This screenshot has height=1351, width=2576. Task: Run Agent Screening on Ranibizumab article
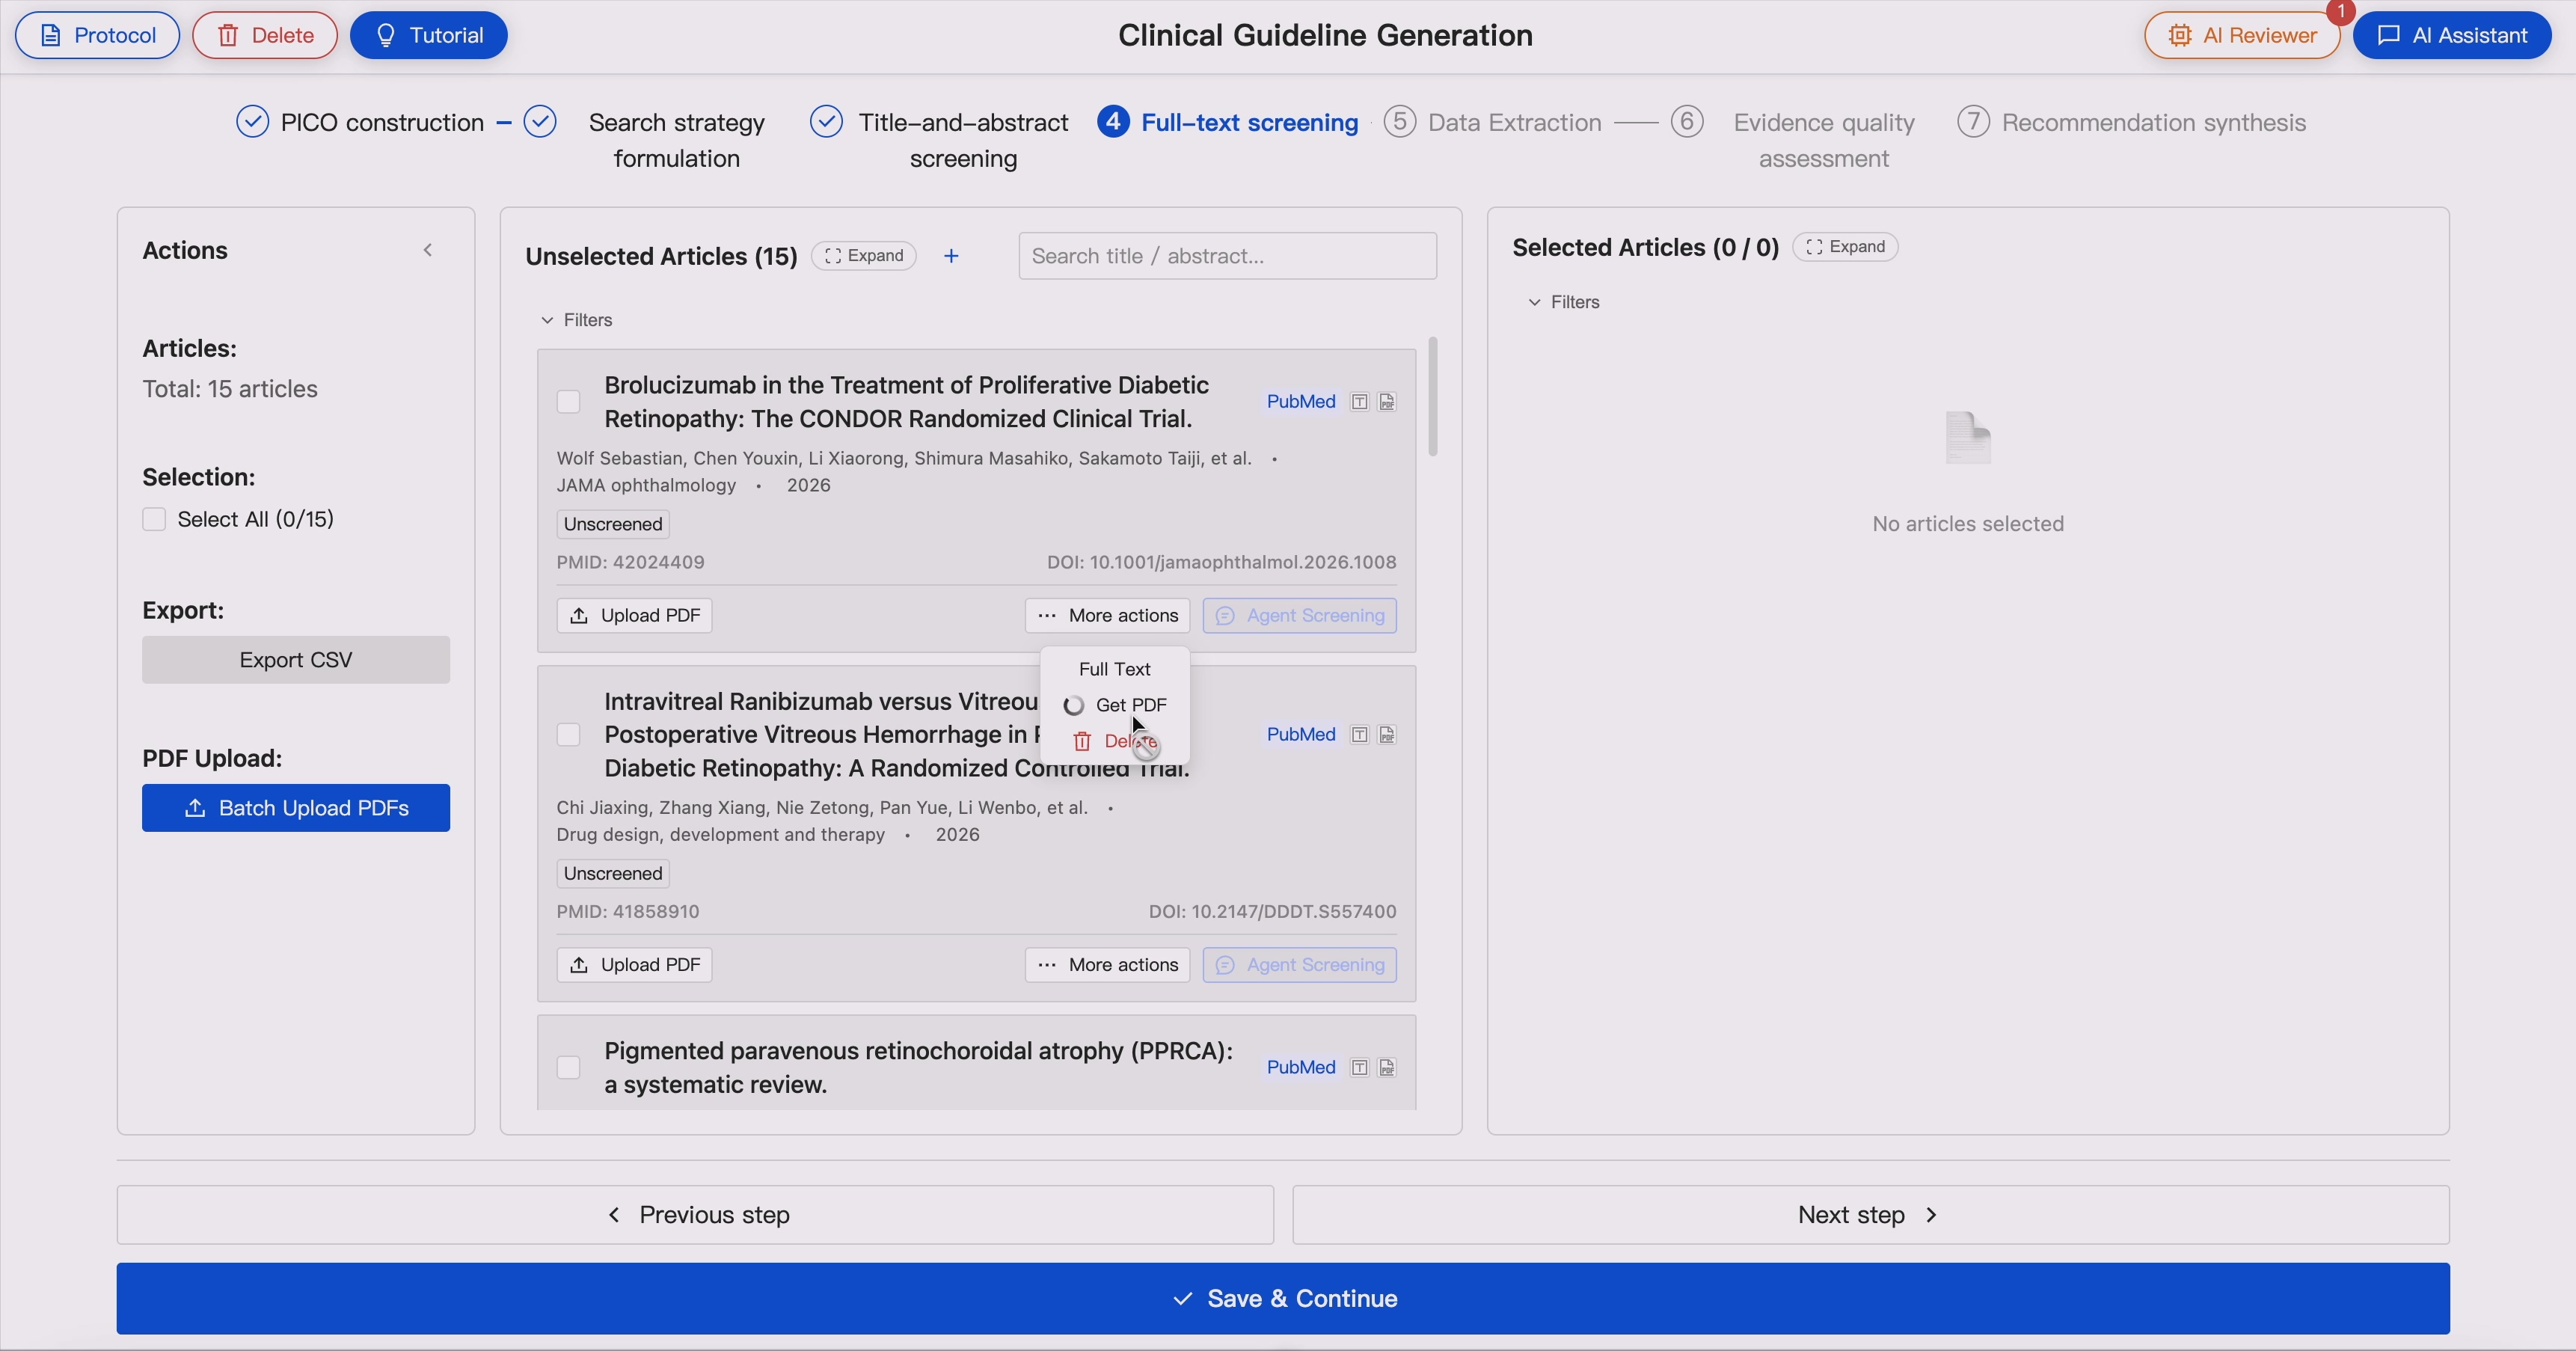(1299, 965)
